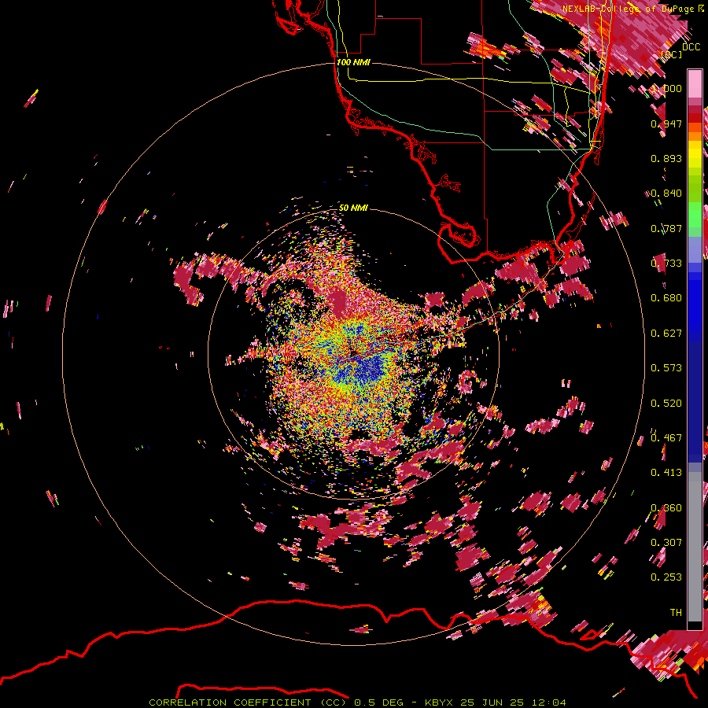Click the KBYX radar site at the rings' center
This screenshot has width=708, height=708.
[x=353, y=353]
